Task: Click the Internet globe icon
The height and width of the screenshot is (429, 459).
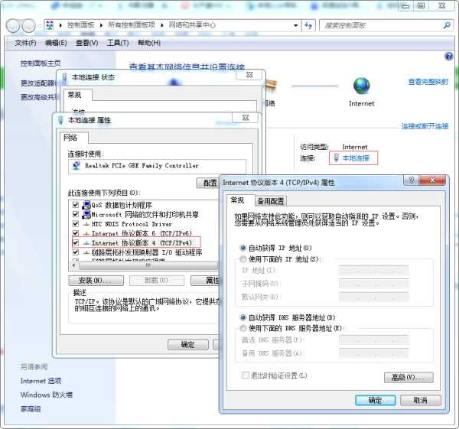Action: pyautogui.click(x=362, y=86)
